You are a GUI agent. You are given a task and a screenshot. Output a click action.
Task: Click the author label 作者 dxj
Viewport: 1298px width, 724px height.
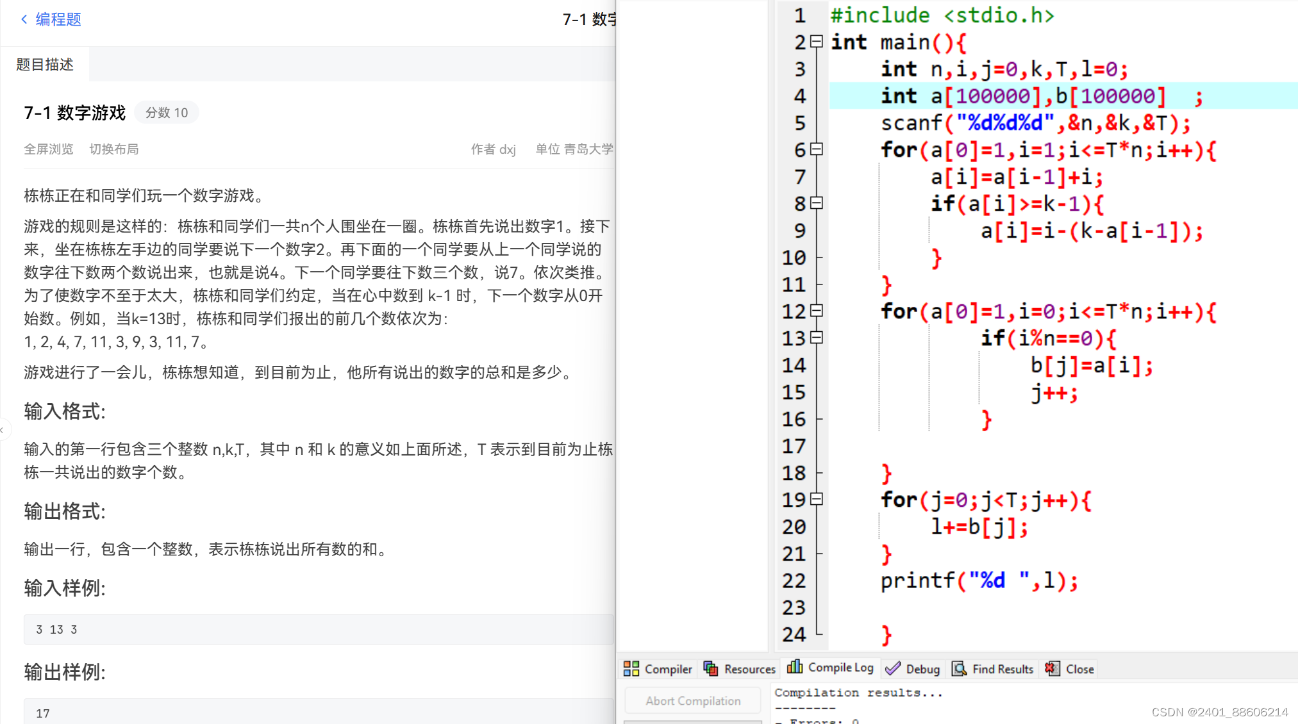(494, 149)
